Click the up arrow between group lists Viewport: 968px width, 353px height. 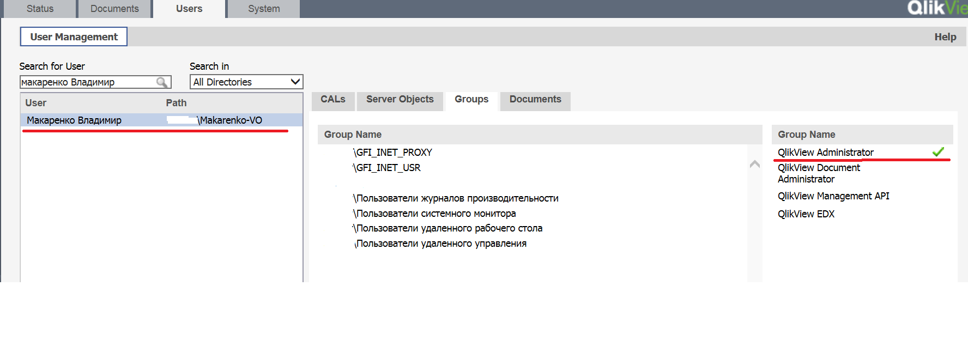[755, 163]
